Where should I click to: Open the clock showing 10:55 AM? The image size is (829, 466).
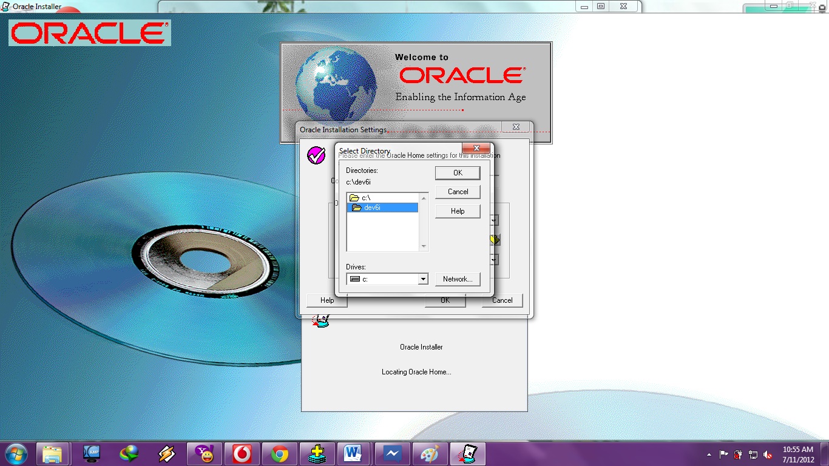click(798, 454)
